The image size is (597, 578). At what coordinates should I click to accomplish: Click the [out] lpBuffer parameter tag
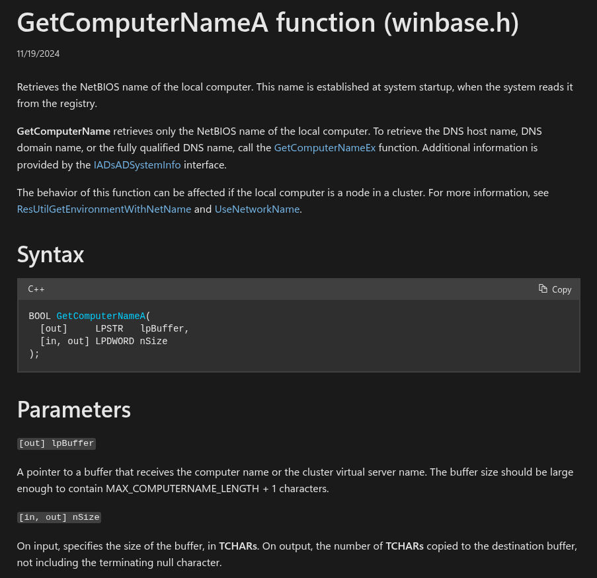click(x=56, y=443)
